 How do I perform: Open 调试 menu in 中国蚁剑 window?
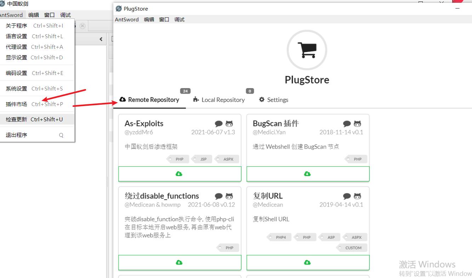point(66,15)
